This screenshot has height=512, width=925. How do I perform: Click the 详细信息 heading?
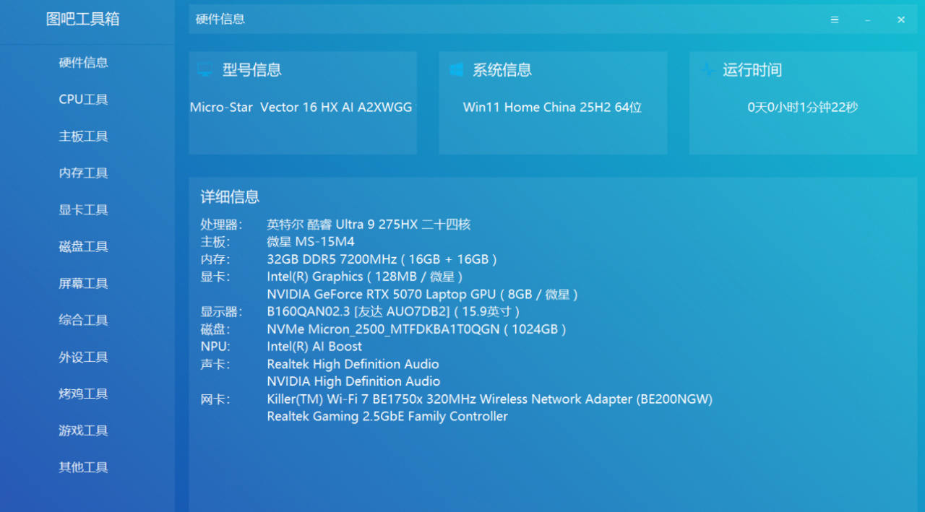click(230, 197)
